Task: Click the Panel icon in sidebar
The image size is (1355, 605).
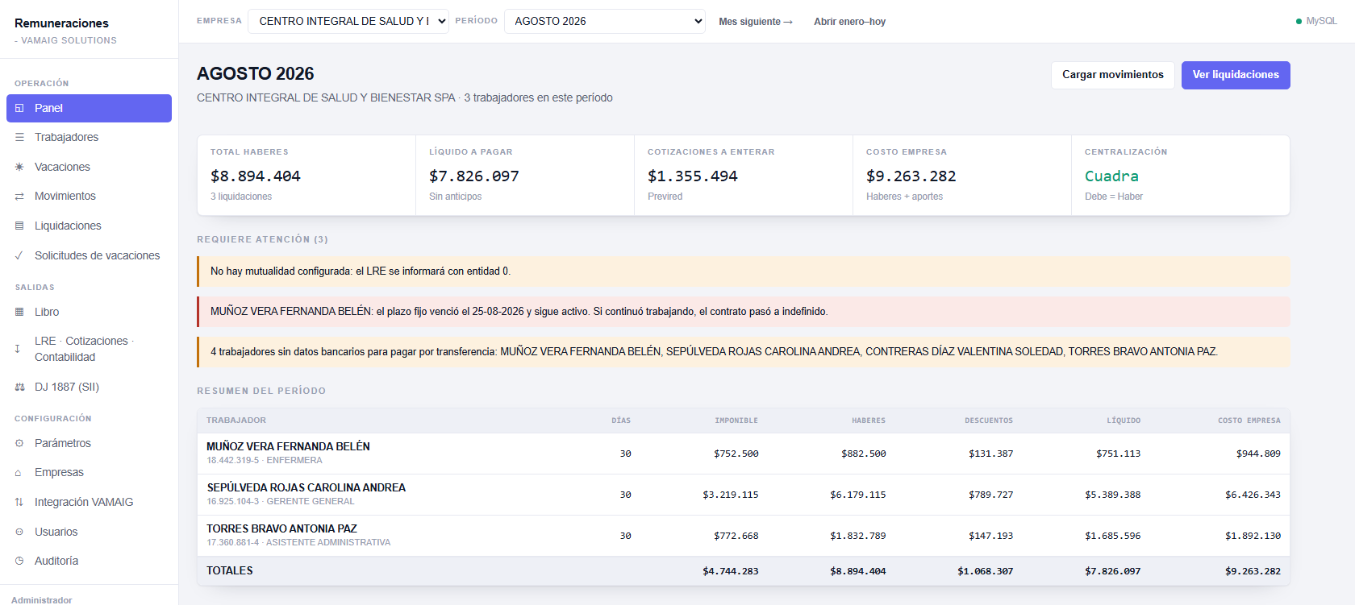Action: (19, 108)
